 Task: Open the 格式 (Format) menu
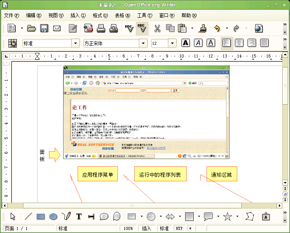[x=99, y=15]
